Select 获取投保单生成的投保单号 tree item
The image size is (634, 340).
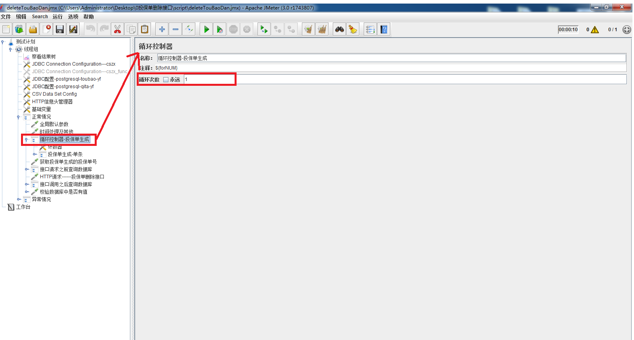tap(68, 162)
